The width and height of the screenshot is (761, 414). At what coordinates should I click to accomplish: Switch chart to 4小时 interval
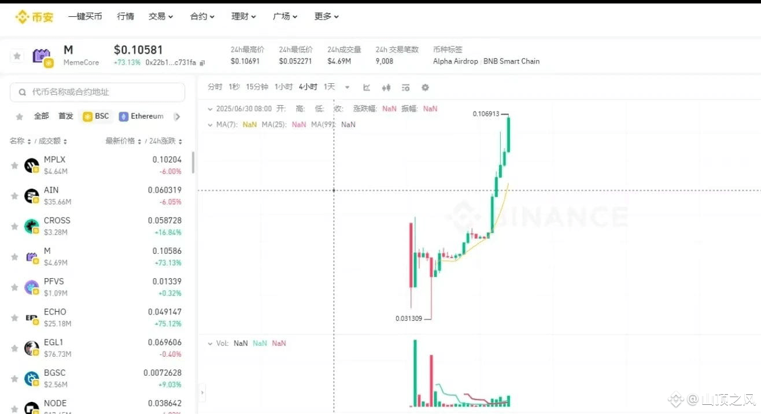click(308, 87)
